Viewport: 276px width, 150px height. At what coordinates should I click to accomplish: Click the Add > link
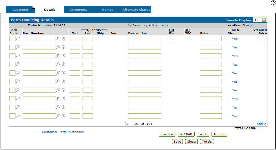[261, 124]
